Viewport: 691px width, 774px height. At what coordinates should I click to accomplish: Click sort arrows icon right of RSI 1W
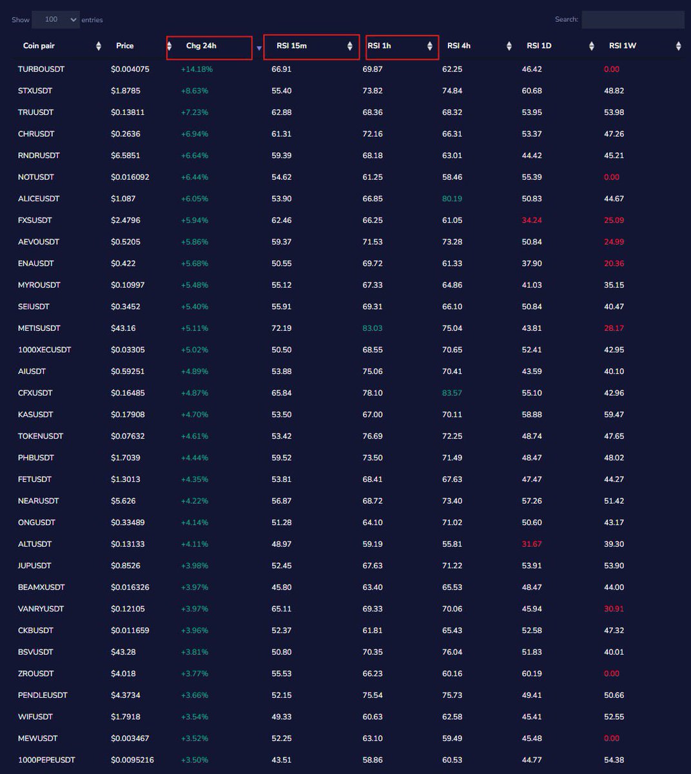(x=678, y=46)
